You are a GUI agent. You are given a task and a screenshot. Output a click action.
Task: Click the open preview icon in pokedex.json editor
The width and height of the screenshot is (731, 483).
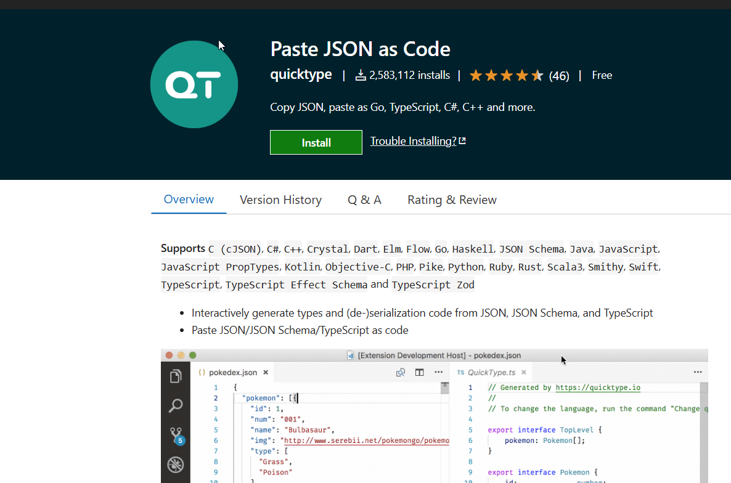[x=401, y=372]
